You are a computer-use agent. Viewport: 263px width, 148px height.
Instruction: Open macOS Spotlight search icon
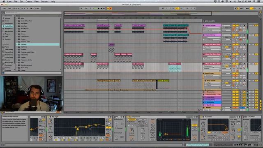click(254, 2)
